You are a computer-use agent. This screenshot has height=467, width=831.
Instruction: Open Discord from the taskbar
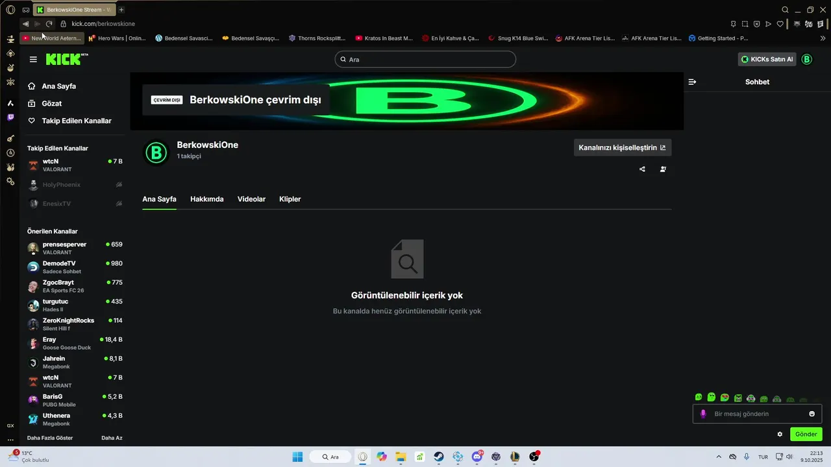477,457
